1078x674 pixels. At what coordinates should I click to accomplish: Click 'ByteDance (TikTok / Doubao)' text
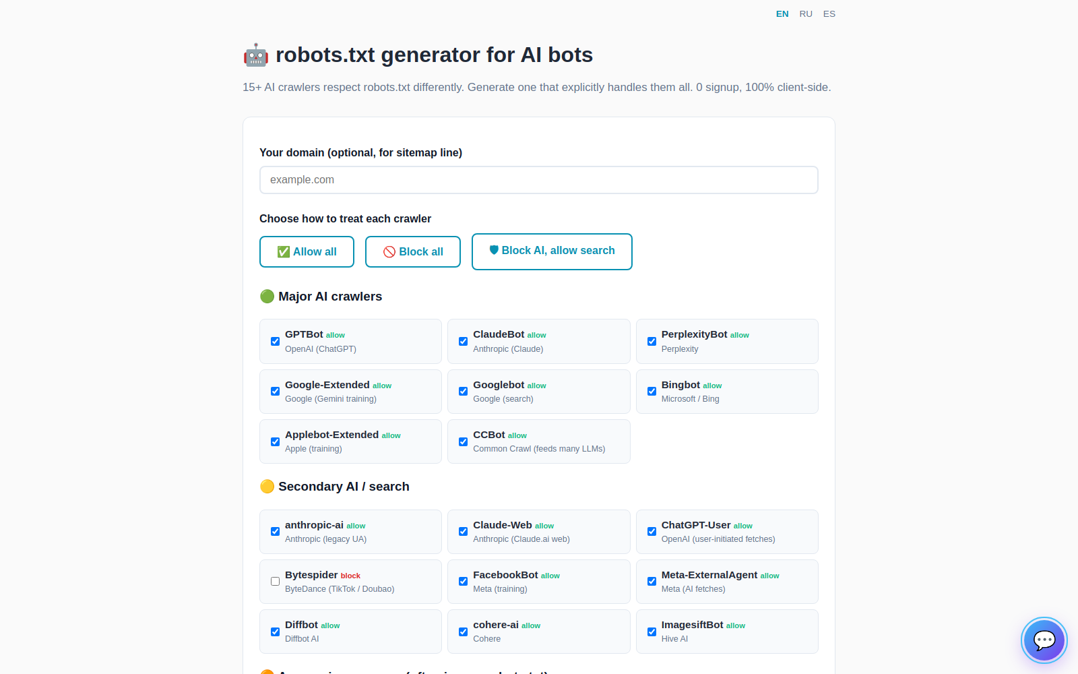pyautogui.click(x=340, y=589)
